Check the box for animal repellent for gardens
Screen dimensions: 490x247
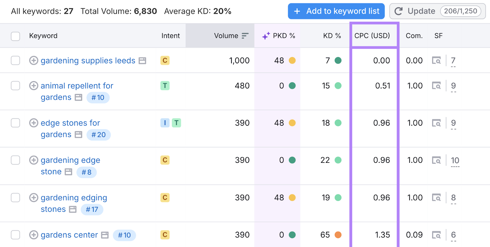click(x=15, y=86)
